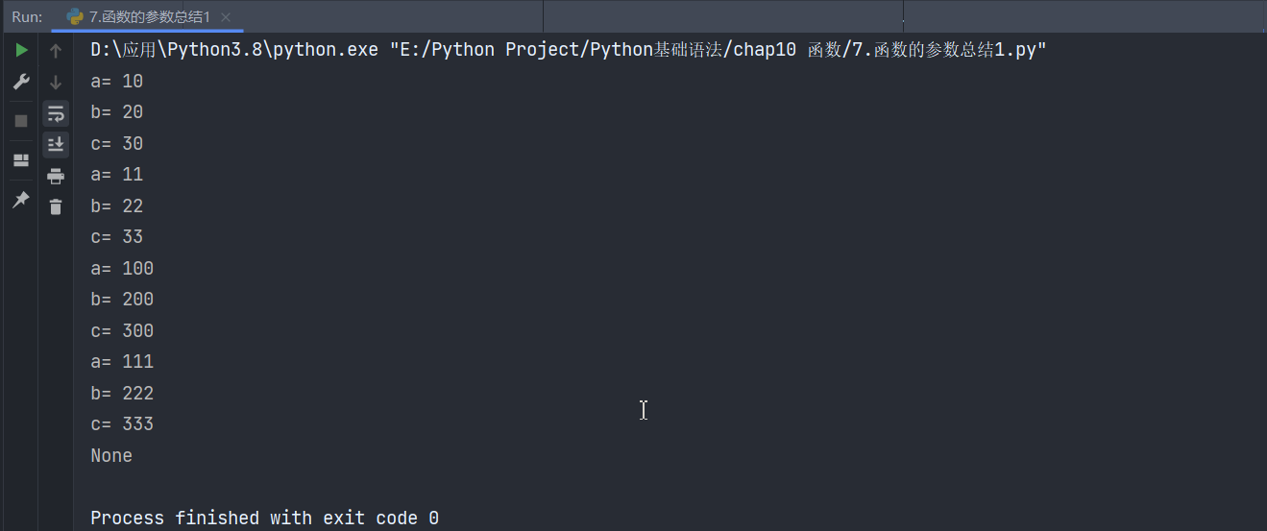This screenshot has height=531, width=1267.
Task: Click the gray Stop process square
Action: 21,121
